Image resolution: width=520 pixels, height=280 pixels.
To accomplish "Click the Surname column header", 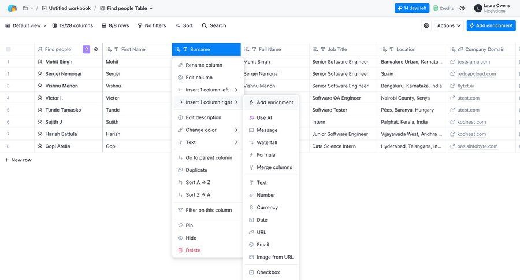I will point(206,49).
